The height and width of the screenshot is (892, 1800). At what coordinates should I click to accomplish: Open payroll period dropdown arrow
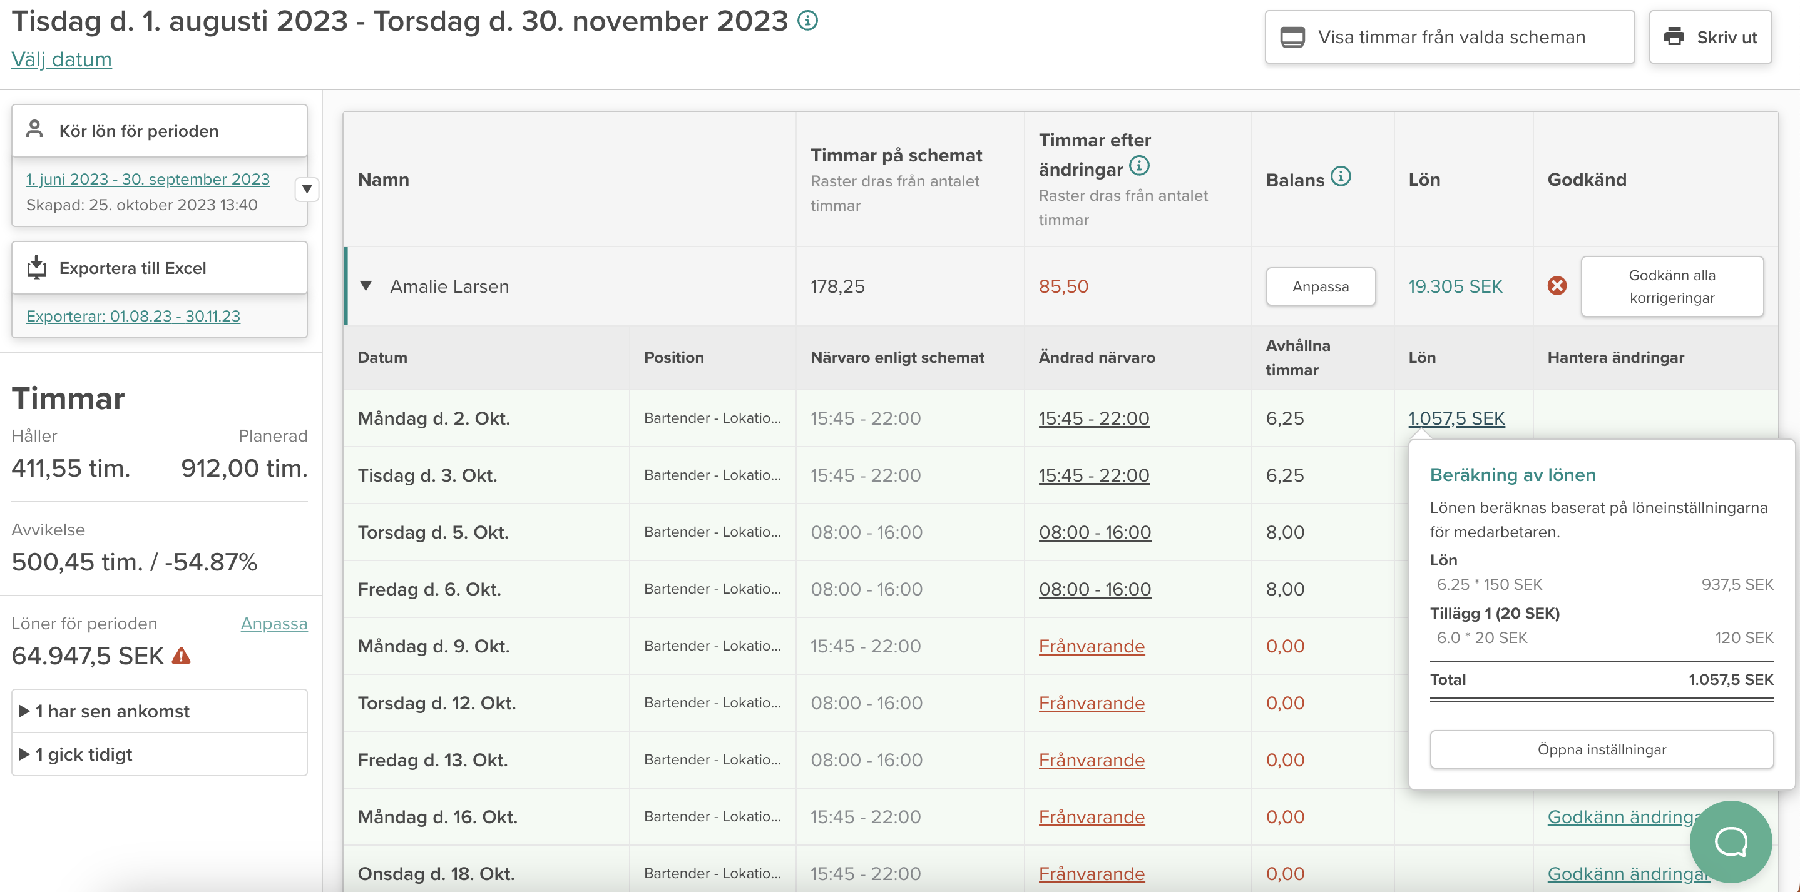[x=307, y=190]
